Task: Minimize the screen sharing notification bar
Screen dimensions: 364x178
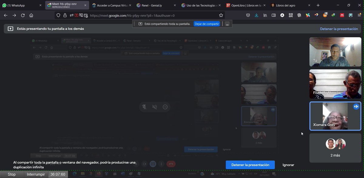Action: [227, 24]
